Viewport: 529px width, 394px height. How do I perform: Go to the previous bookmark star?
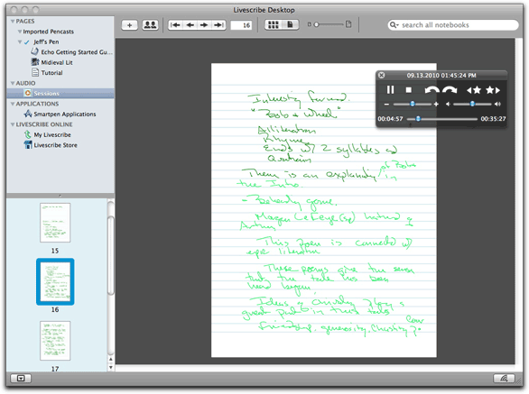pyautogui.click(x=474, y=90)
